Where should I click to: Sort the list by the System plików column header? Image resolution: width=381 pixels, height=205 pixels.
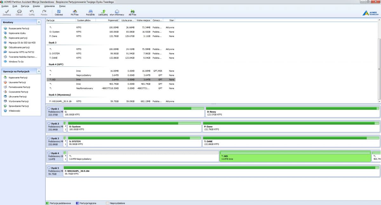click(85, 20)
